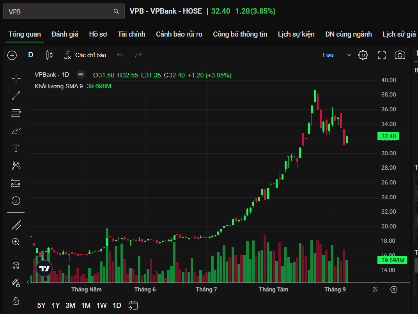Select the 1D time range
This screenshot has height=314, width=418.
point(117,305)
